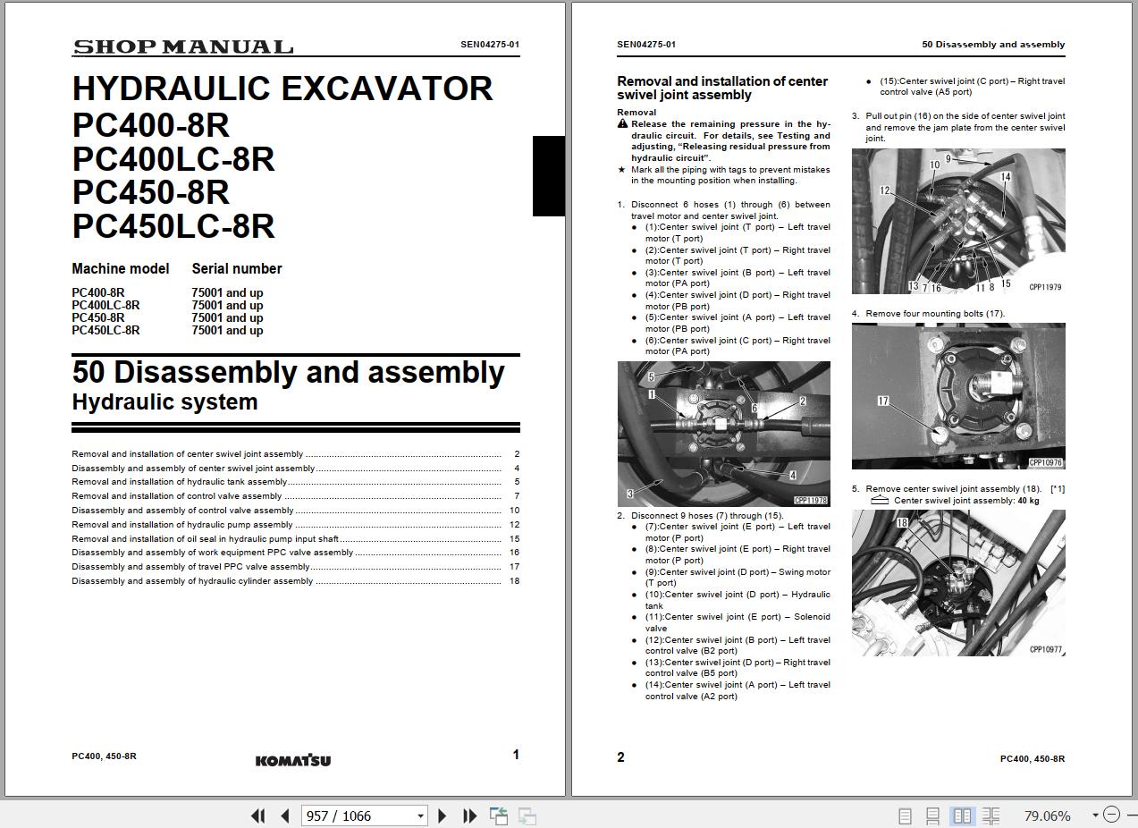
Task: Toggle two-page facing view
Action: point(962,815)
